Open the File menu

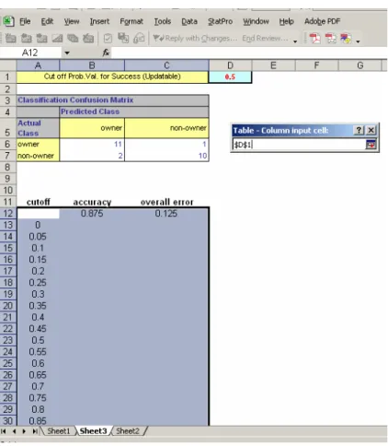(25, 21)
